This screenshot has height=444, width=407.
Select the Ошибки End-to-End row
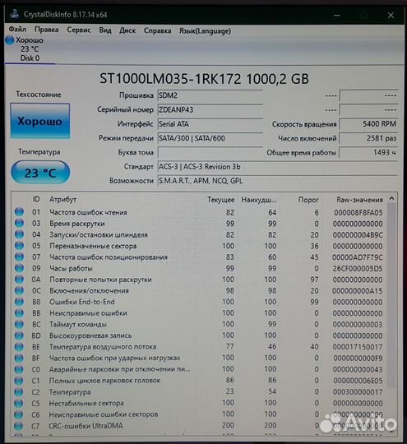pos(200,302)
